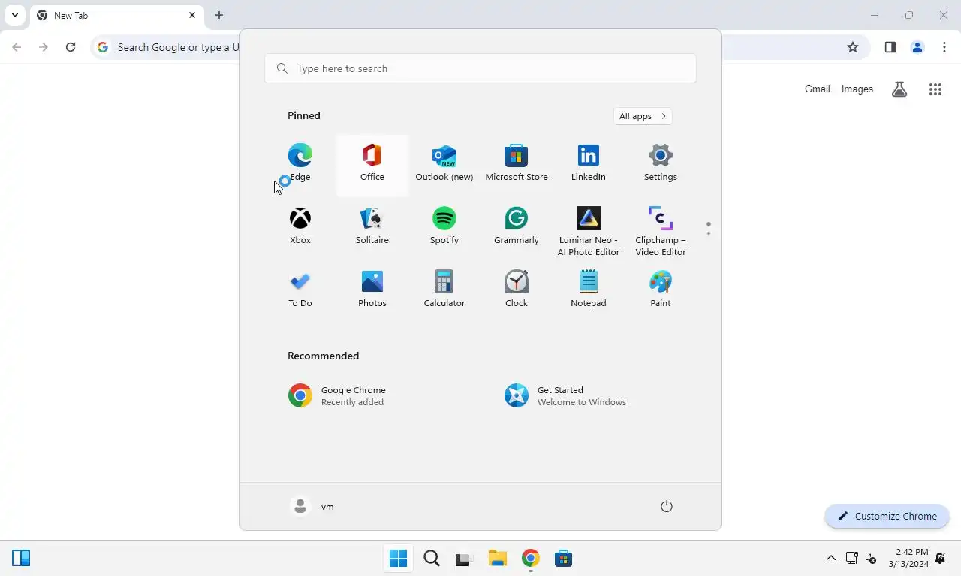Open the Google apps grid

click(935, 89)
